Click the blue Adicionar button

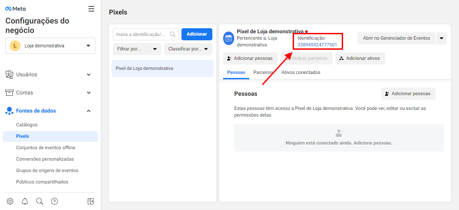(x=197, y=34)
